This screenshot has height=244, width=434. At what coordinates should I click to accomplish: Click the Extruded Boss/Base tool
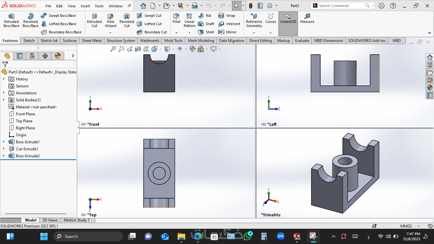(x=11, y=20)
